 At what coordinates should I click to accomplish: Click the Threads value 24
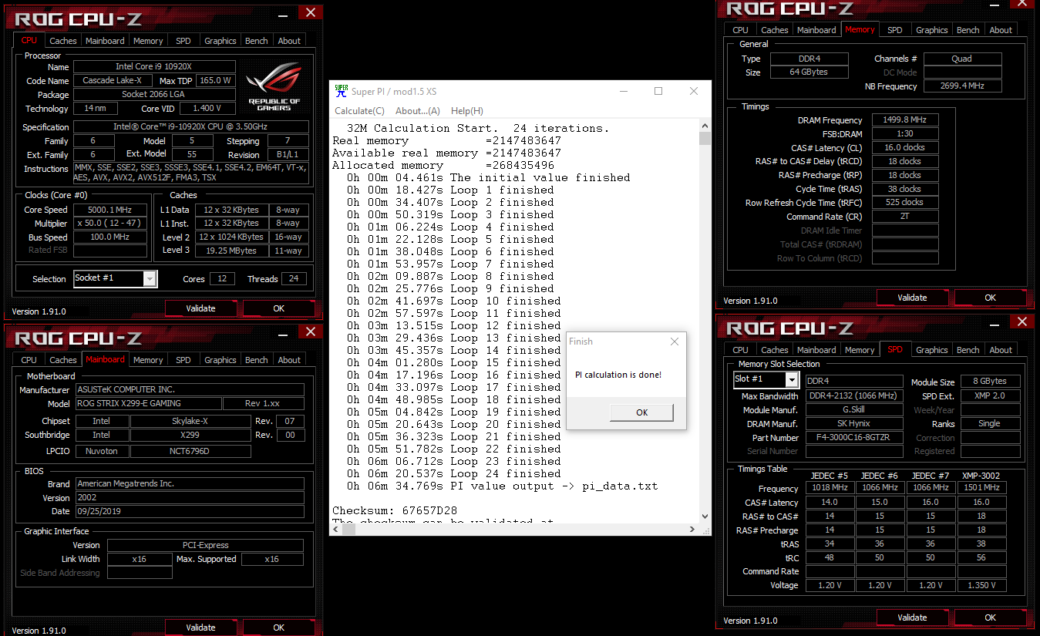[294, 279]
